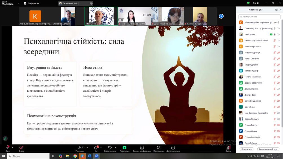Expand the arrow next to Участники
The image size is (283, 159).
[88, 147]
